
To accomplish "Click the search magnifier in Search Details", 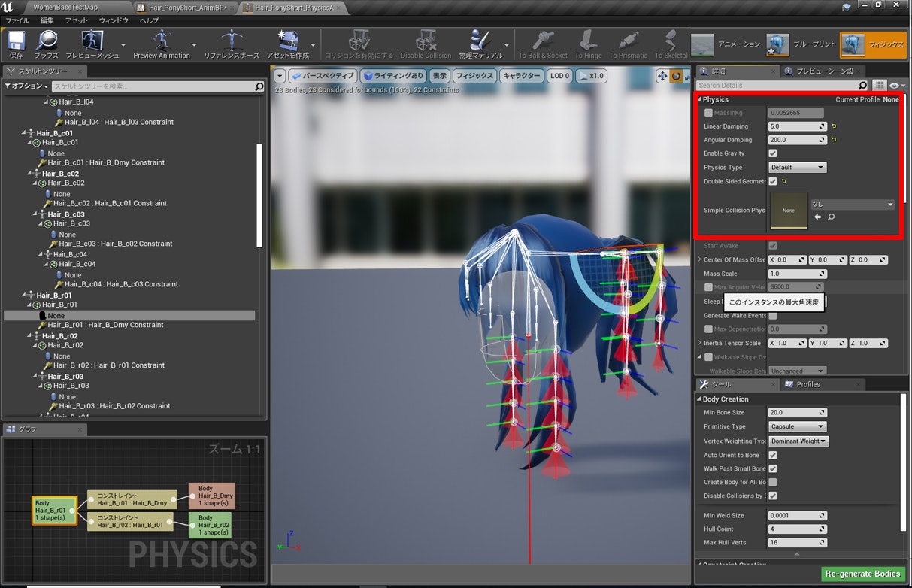I will click(862, 86).
